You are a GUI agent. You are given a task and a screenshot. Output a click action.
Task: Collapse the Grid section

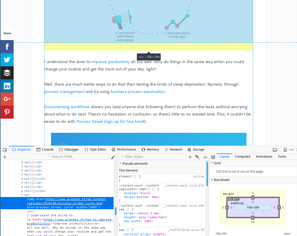pyautogui.click(x=212, y=163)
